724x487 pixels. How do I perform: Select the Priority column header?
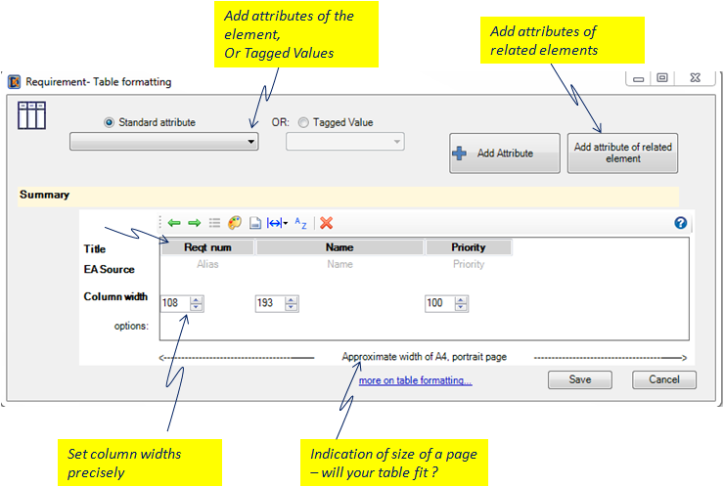tap(469, 247)
